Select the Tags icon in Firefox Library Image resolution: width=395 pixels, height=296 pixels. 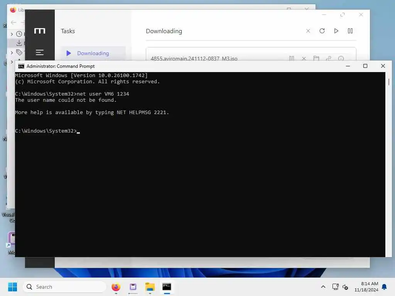pyautogui.click(x=19, y=52)
